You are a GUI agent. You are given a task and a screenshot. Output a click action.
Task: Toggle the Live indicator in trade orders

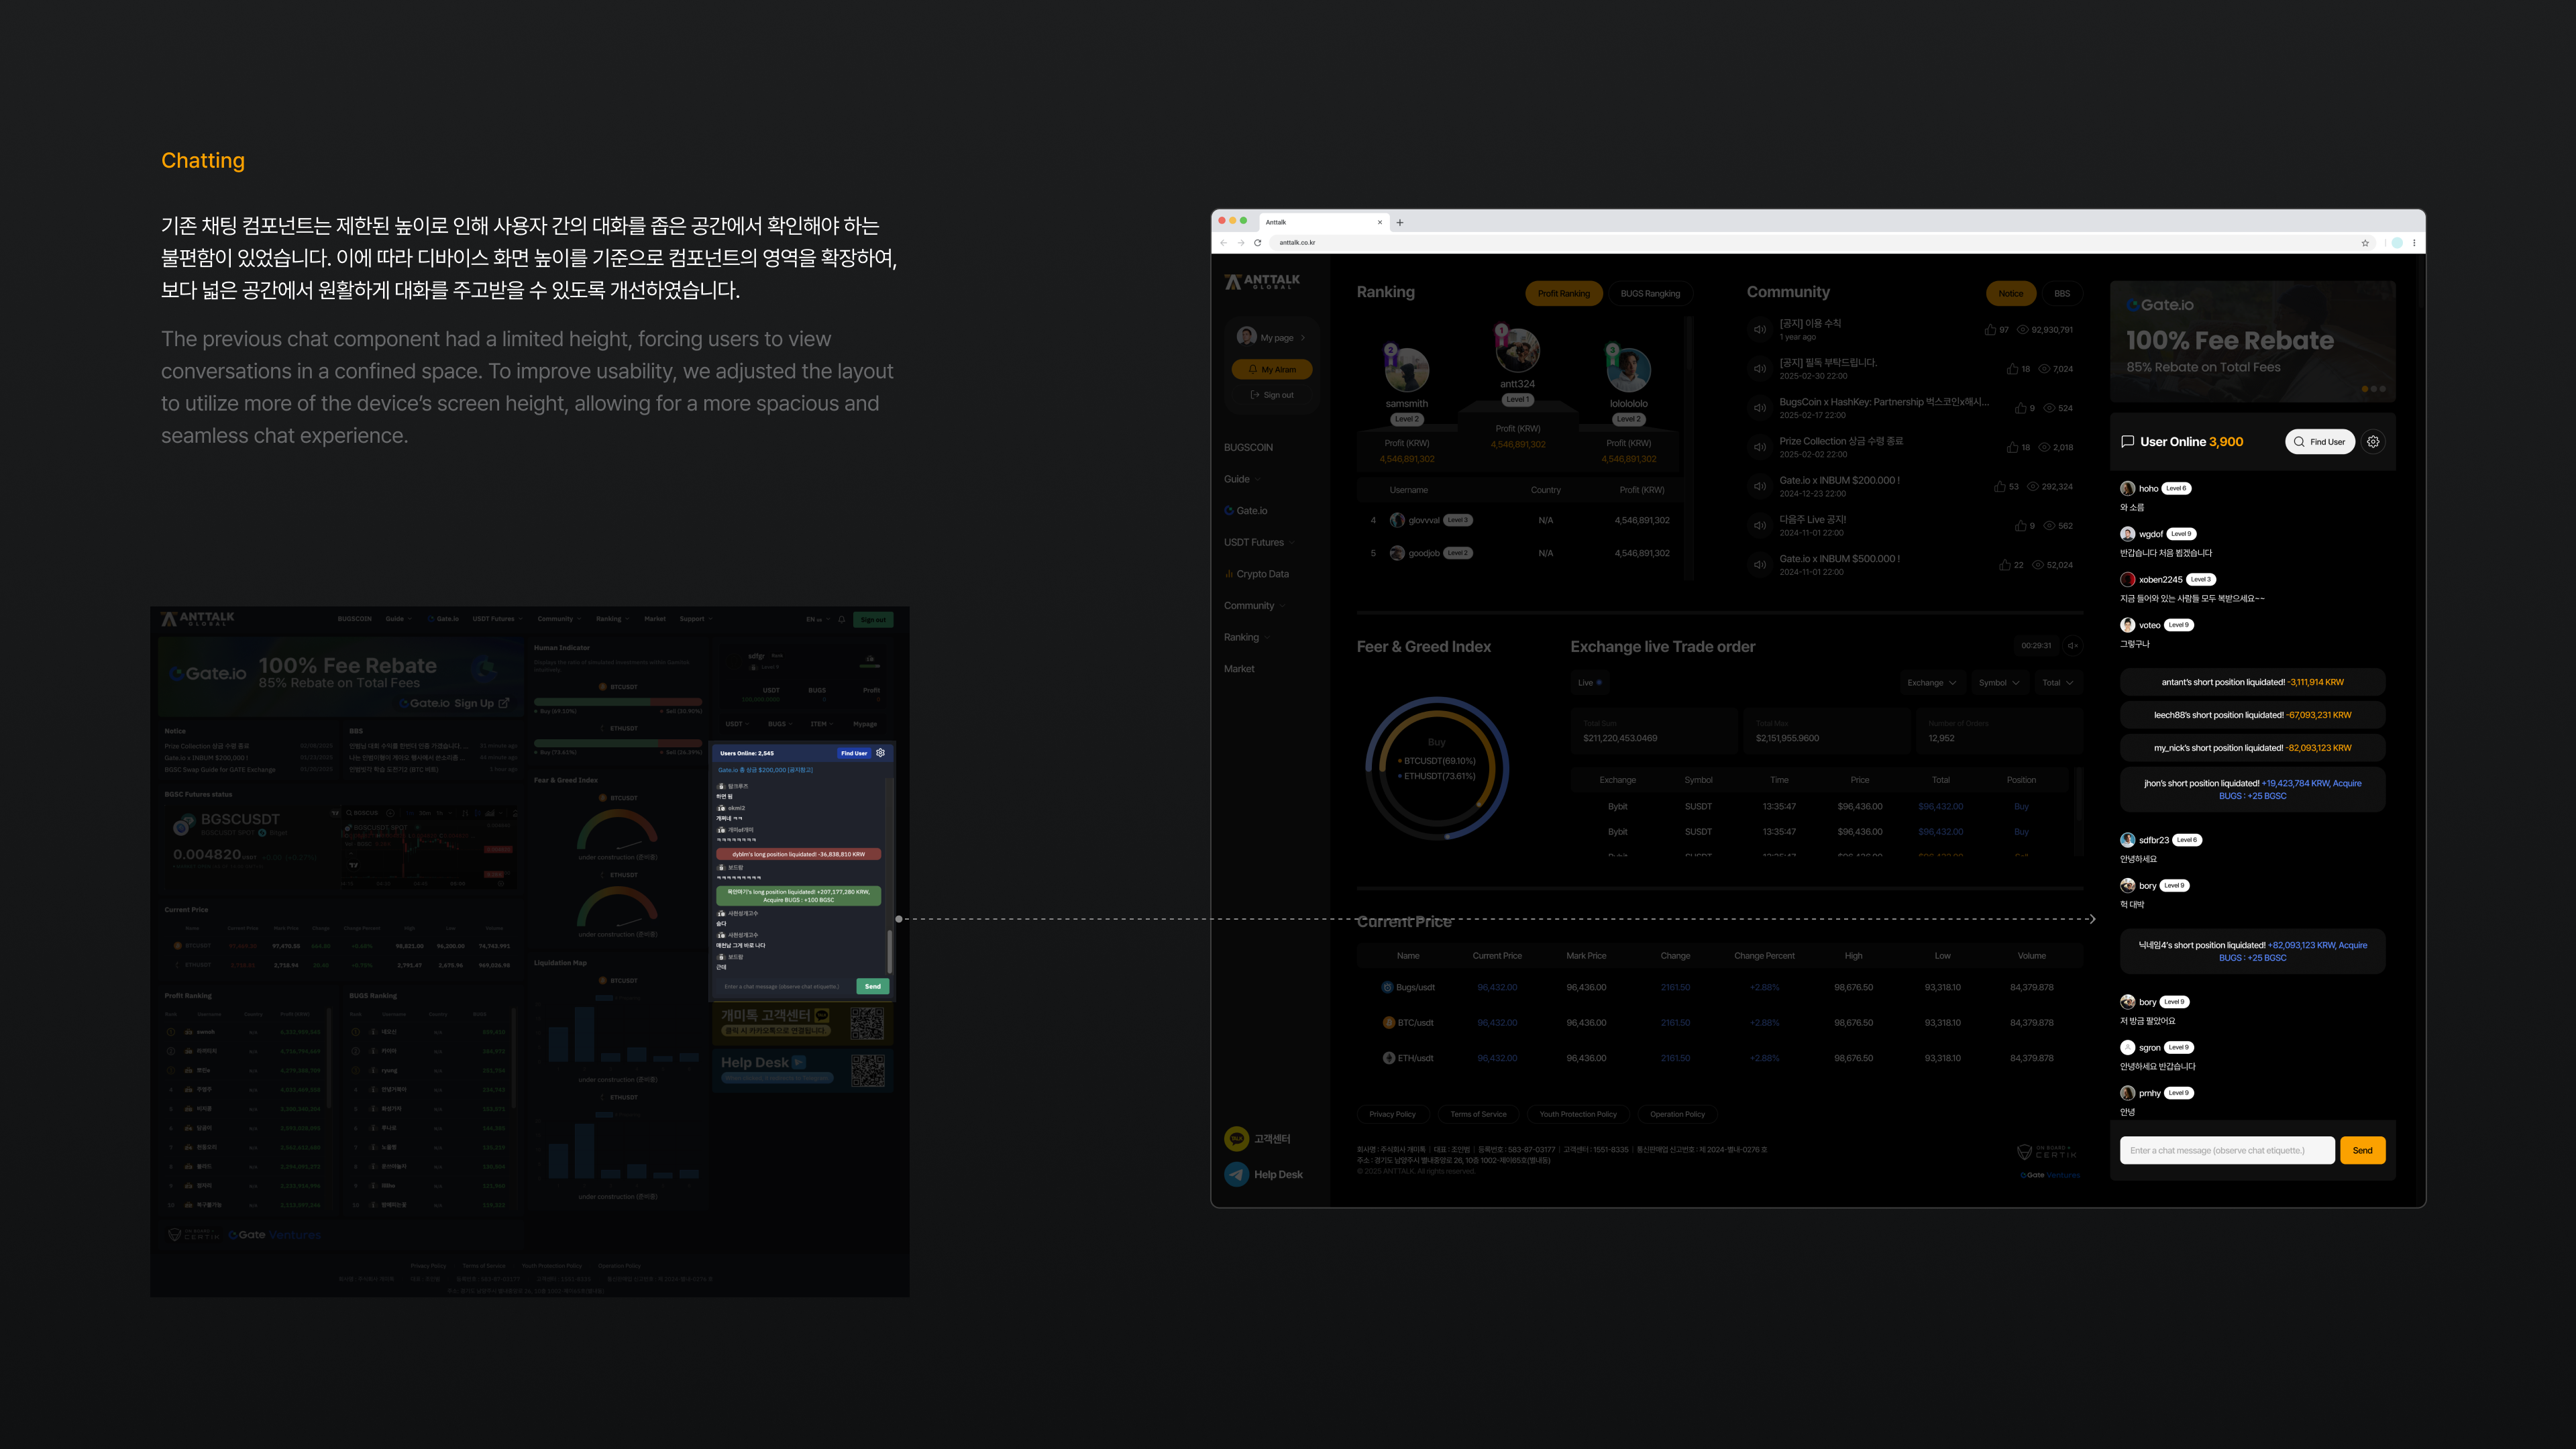[x=1590, y=683]
